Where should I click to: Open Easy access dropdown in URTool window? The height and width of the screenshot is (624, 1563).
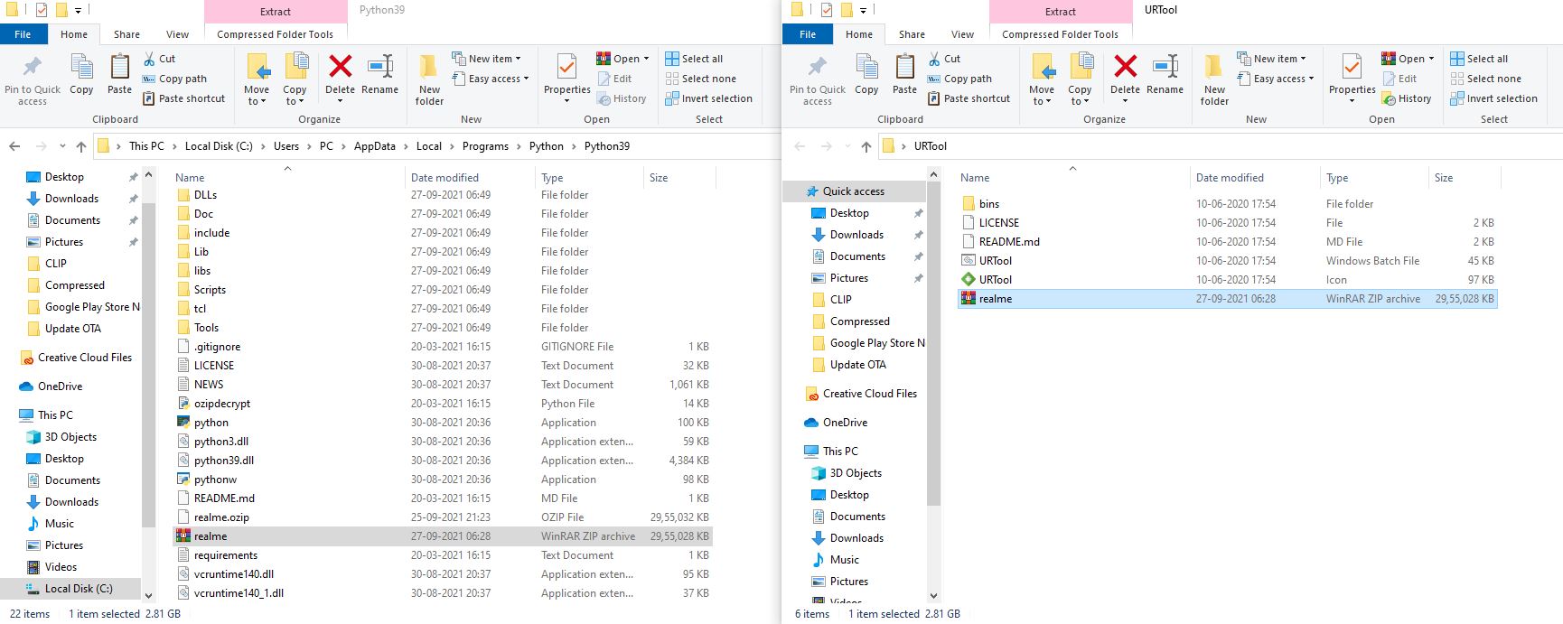[x=1276, y=79]
